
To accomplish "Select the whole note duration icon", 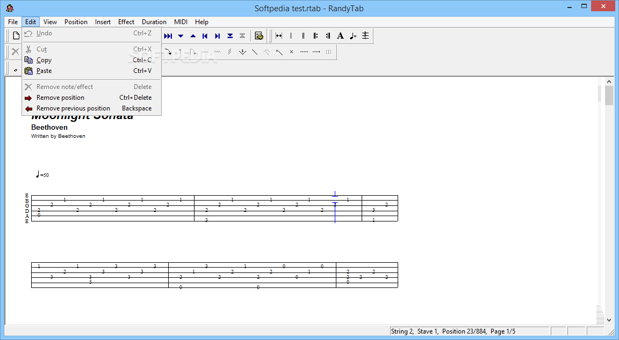I will (16, 70).
